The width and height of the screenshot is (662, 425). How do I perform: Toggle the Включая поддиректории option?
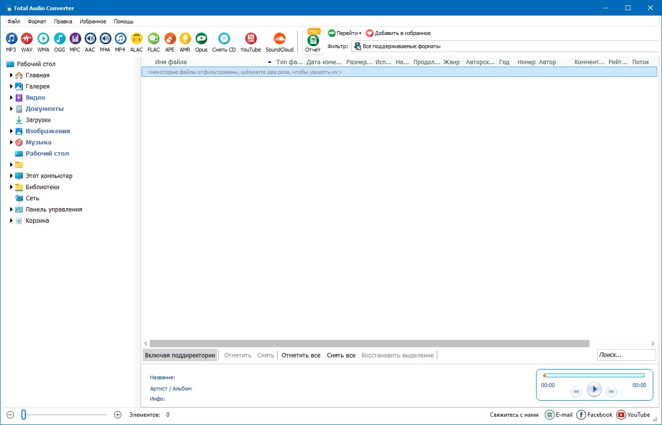click(x=180, y=355)
